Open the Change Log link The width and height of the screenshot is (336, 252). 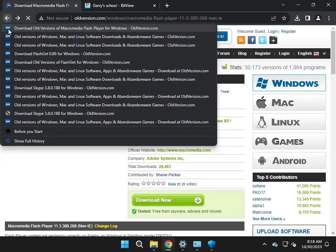[106, 226]
